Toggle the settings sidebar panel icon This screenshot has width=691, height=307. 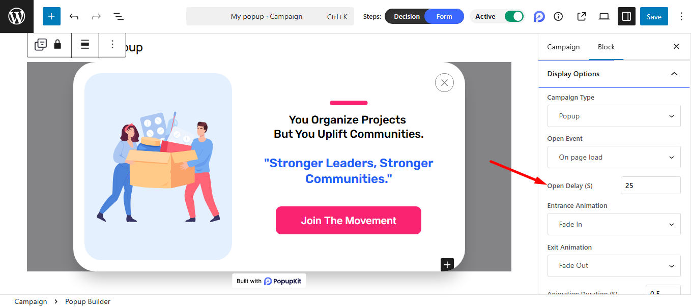tap(626, 16)
